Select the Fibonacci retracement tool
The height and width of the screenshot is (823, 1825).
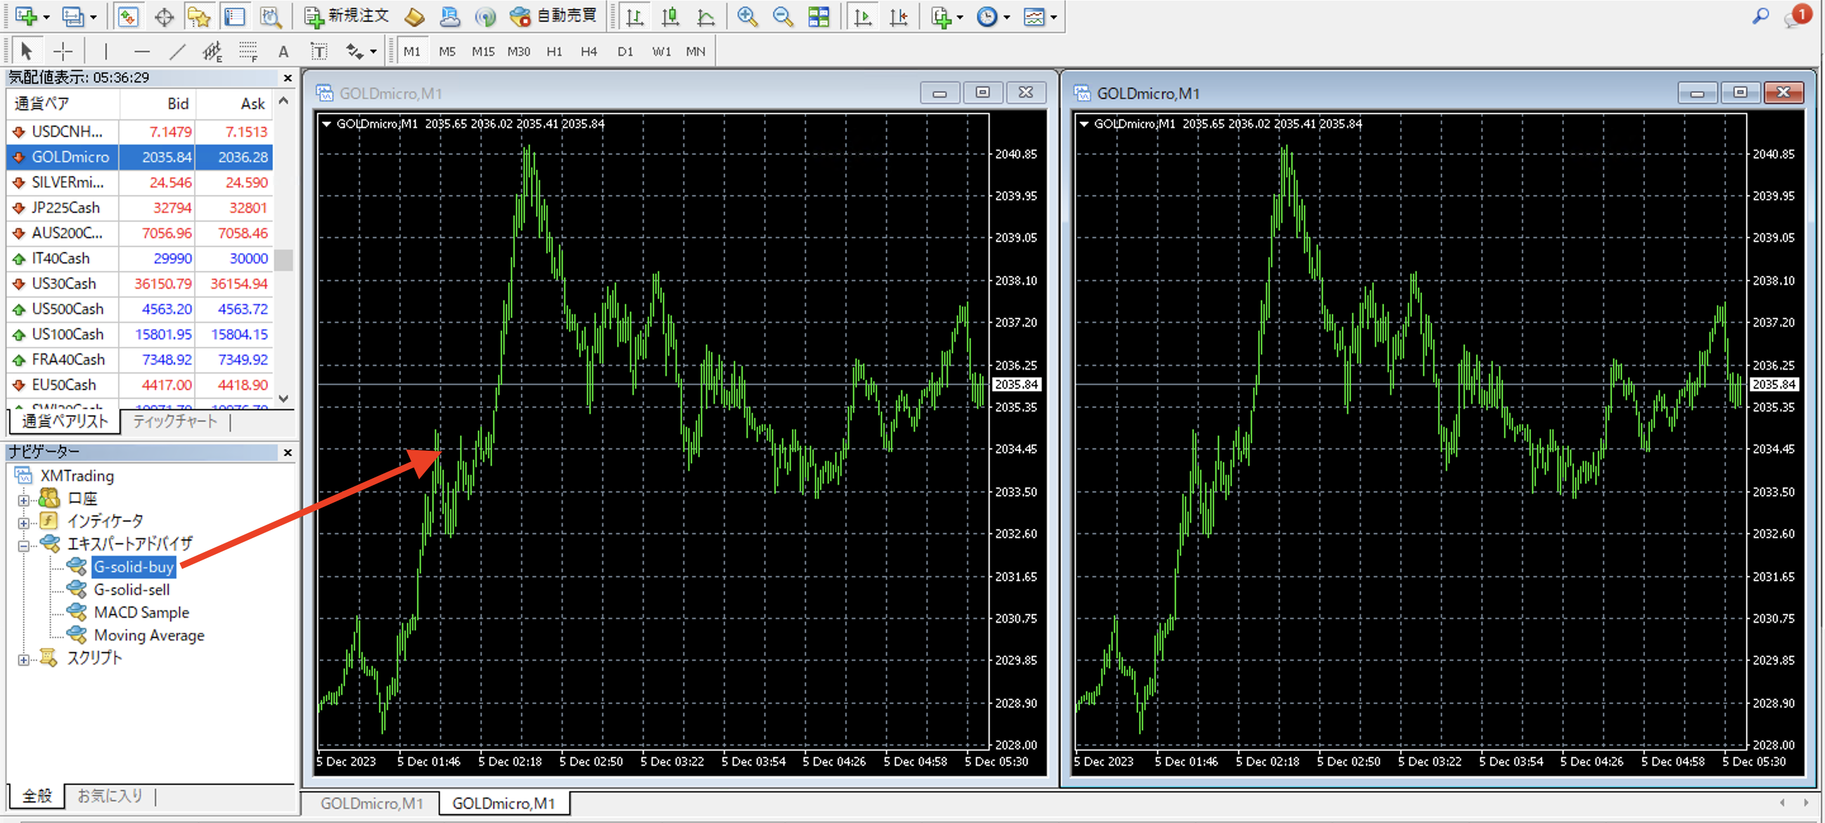(x=248, y=51)
